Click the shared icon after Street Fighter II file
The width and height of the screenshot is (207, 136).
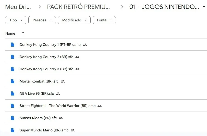100,106
